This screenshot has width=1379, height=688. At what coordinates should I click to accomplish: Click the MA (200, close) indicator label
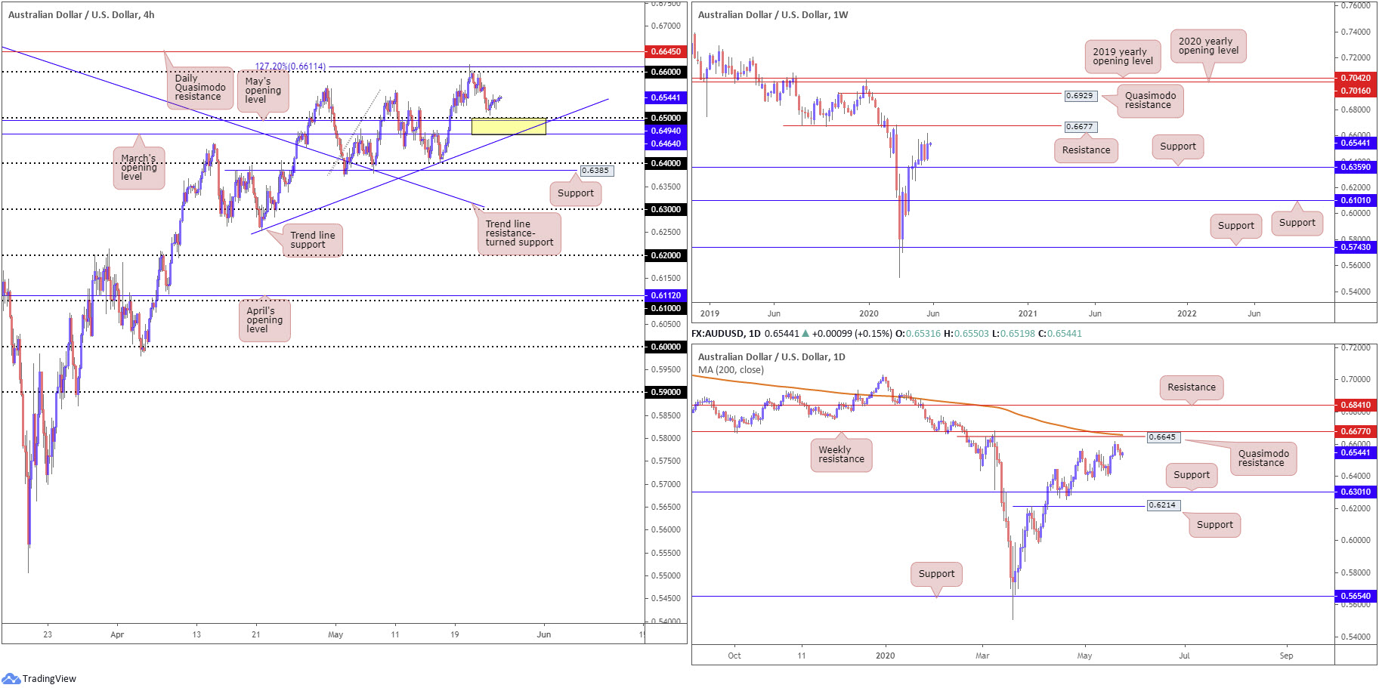pos(731,370)
